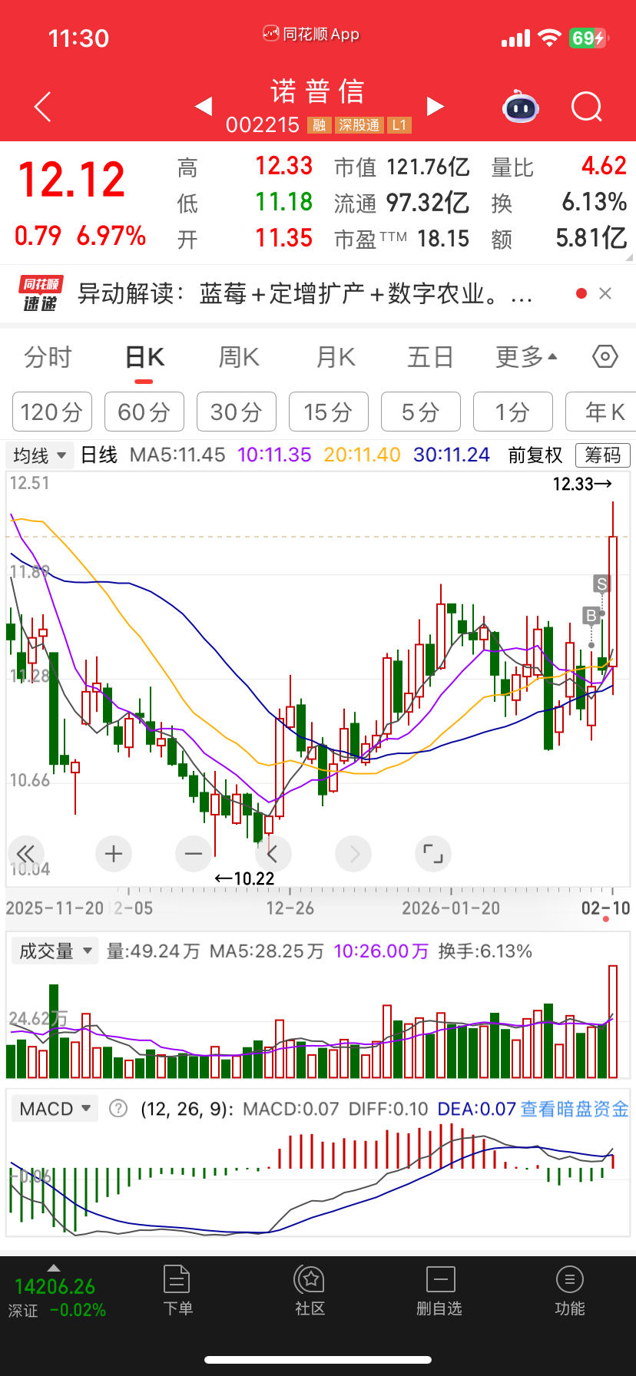
Task: Open chart settings hexagon icon
Action: (605, 356)
